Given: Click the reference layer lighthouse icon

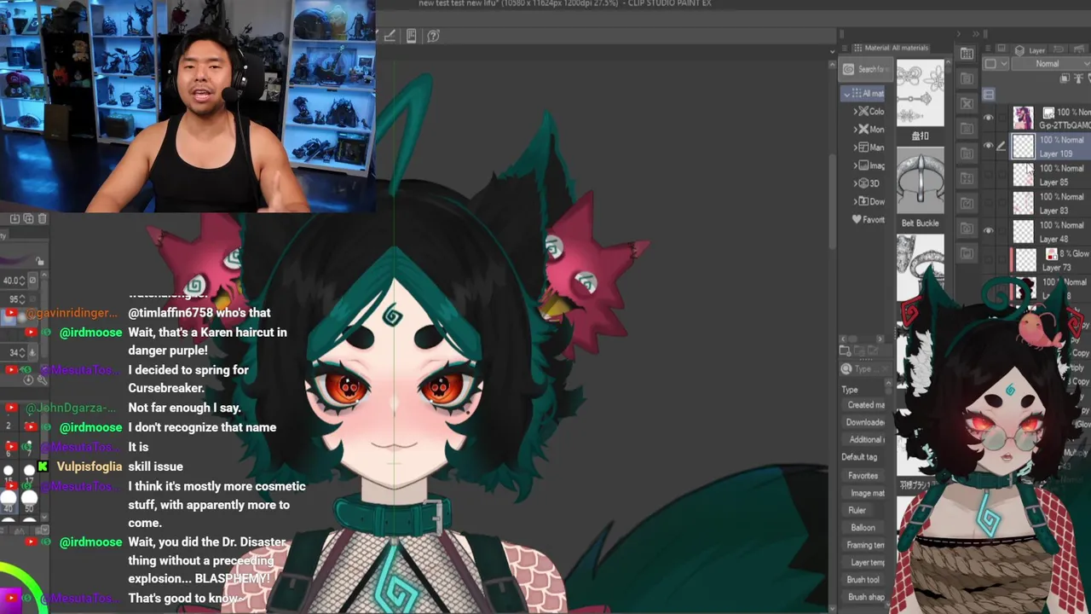Looking at the screenshot, I should click(1077, 78).
